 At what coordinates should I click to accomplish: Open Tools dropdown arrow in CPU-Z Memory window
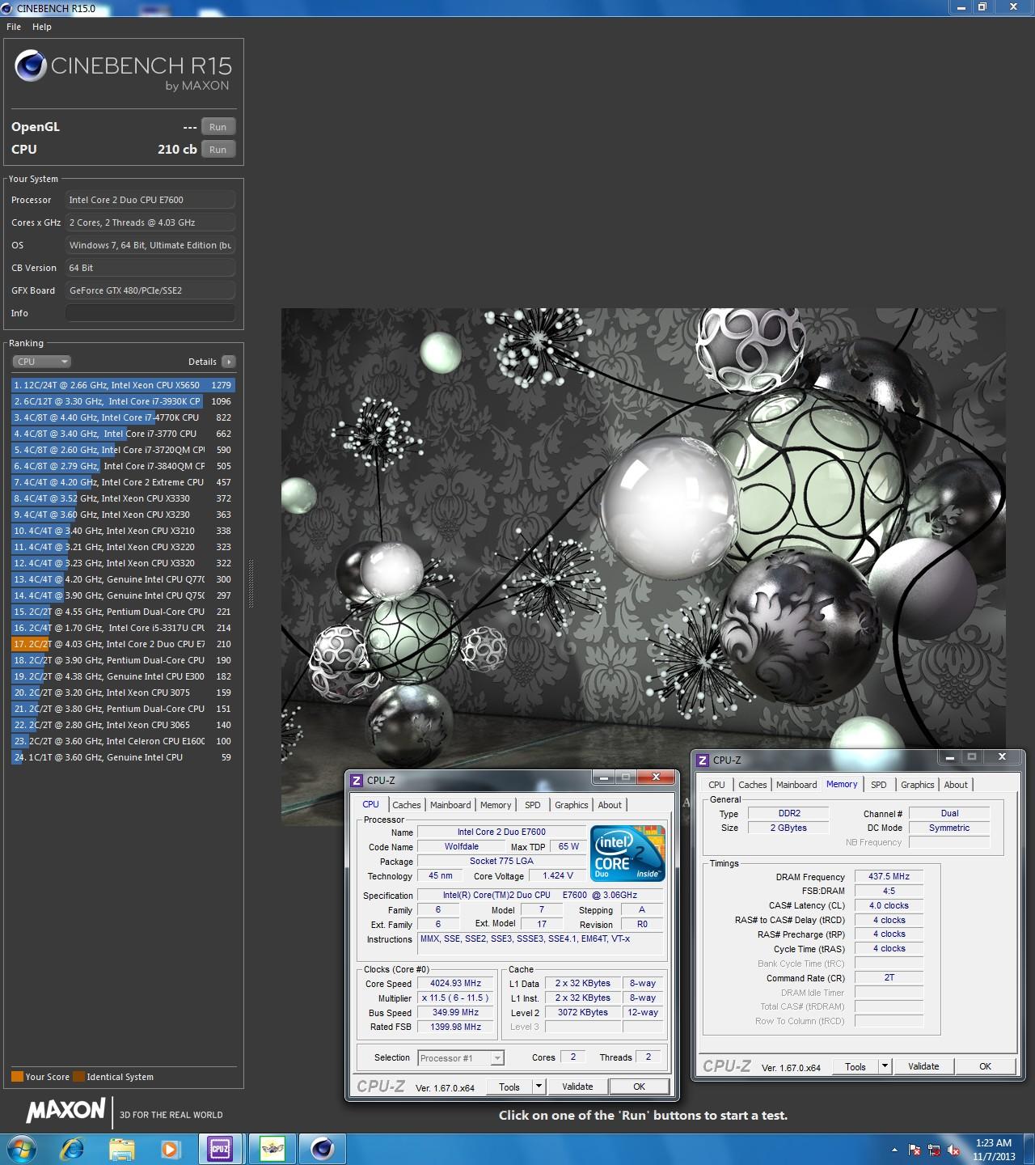[885, 1066]
